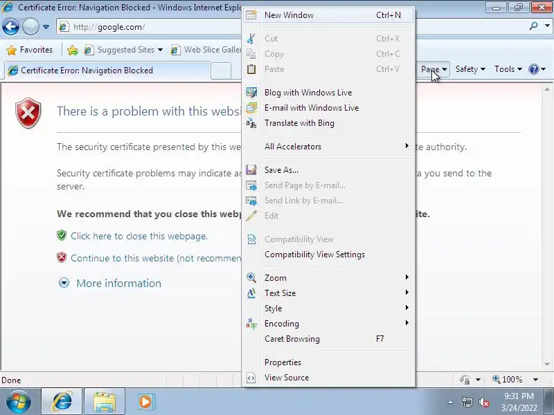This screenshot has height=415, width=554.
Task: Select the Blog with Windows Live icon
Action: click(251, 93)
